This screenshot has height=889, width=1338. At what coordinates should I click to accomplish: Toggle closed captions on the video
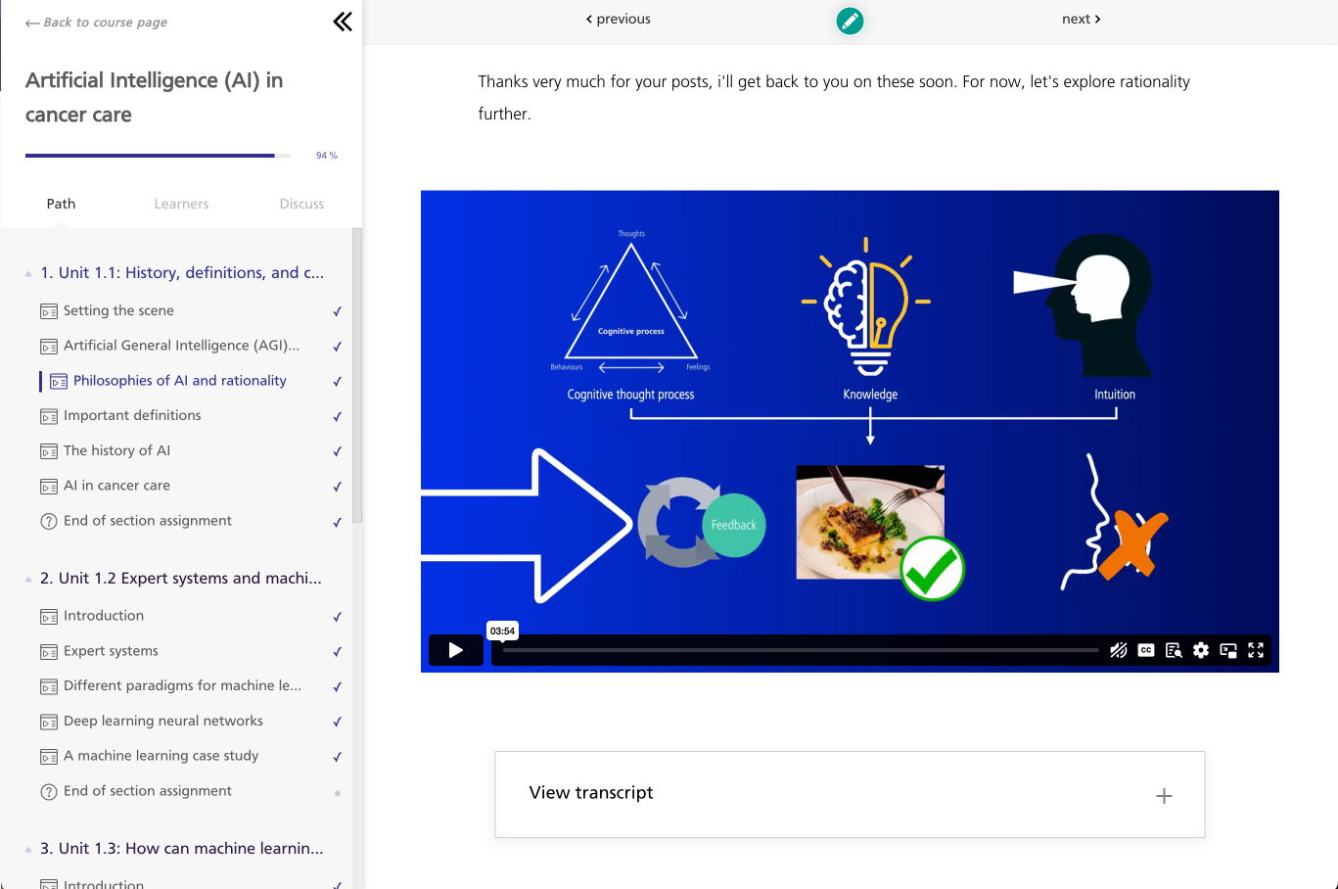[1146, 650]
